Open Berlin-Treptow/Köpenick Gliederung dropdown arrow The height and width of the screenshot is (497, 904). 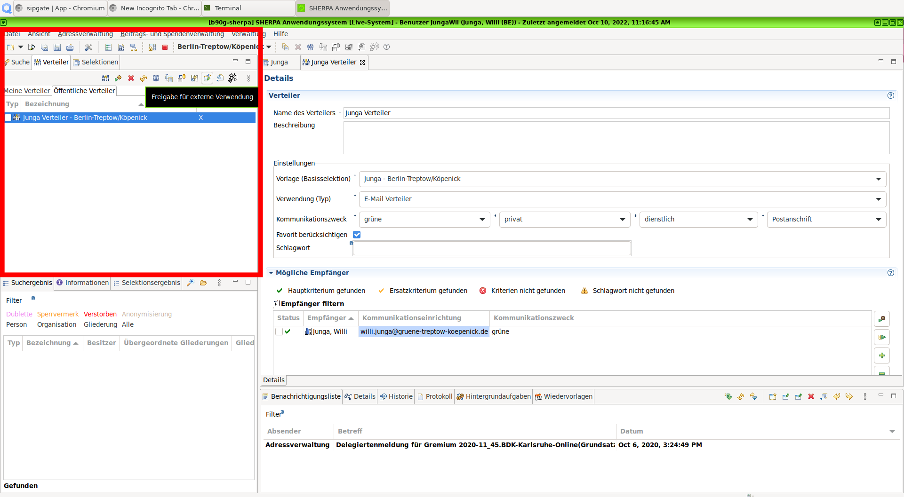(269, 47)
